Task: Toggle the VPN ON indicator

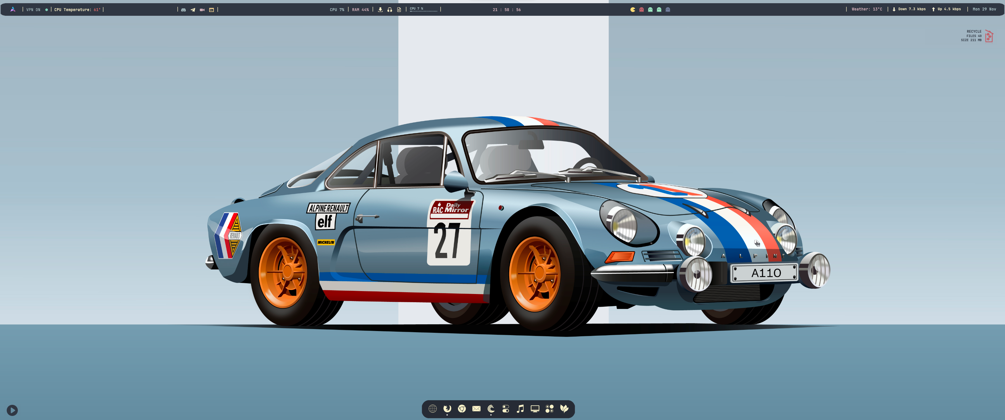Action: [x=34, y=10]
